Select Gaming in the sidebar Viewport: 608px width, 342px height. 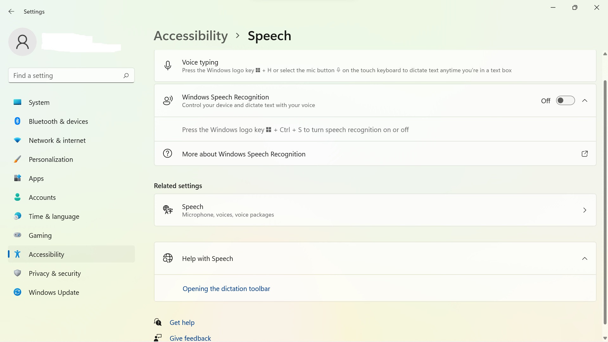tap(71, 235)
